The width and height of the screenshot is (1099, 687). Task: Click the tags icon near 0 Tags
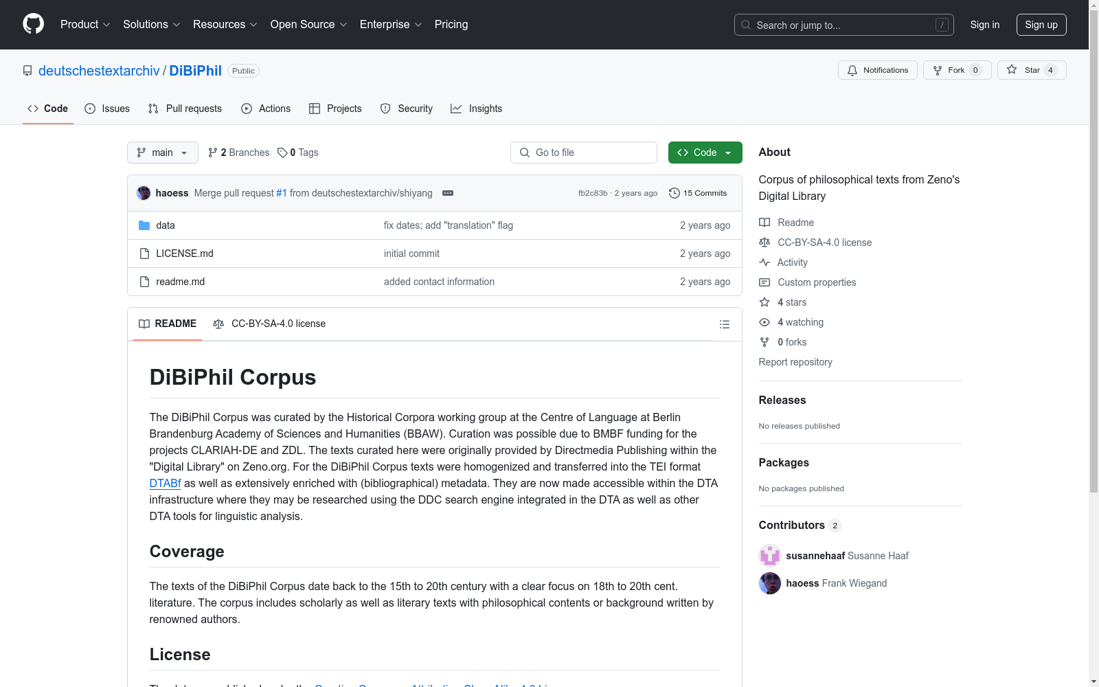pos(282,153)
